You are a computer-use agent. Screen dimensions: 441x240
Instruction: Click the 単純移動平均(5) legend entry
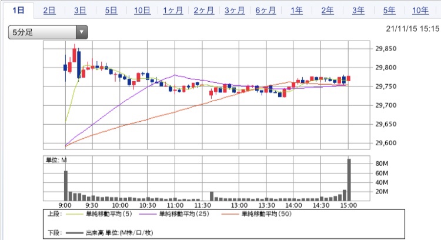point(109,214)
